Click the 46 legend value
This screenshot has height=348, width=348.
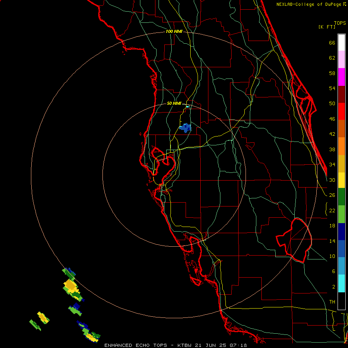[x=332, y=119]
